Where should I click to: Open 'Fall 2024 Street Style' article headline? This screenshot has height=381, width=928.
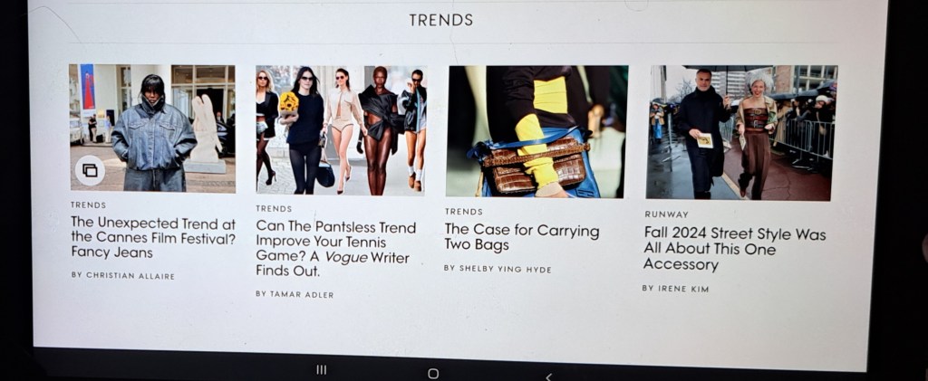(x=734, y=249)
